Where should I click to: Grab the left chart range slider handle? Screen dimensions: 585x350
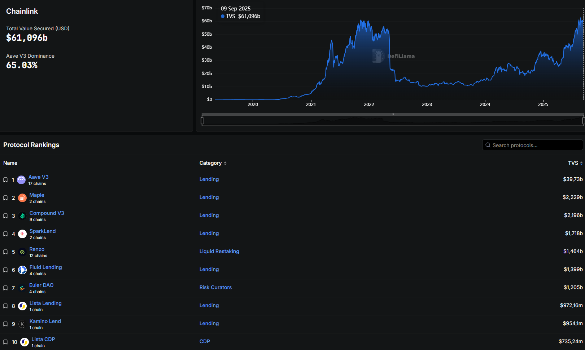click(x=202, y=120)
